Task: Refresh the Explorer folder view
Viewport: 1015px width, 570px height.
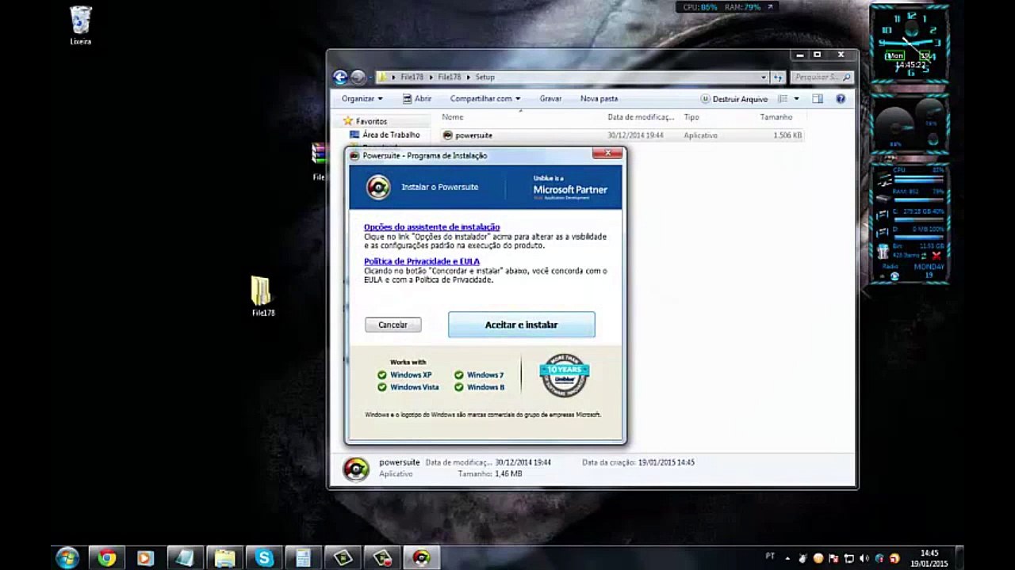Action: 779,77
